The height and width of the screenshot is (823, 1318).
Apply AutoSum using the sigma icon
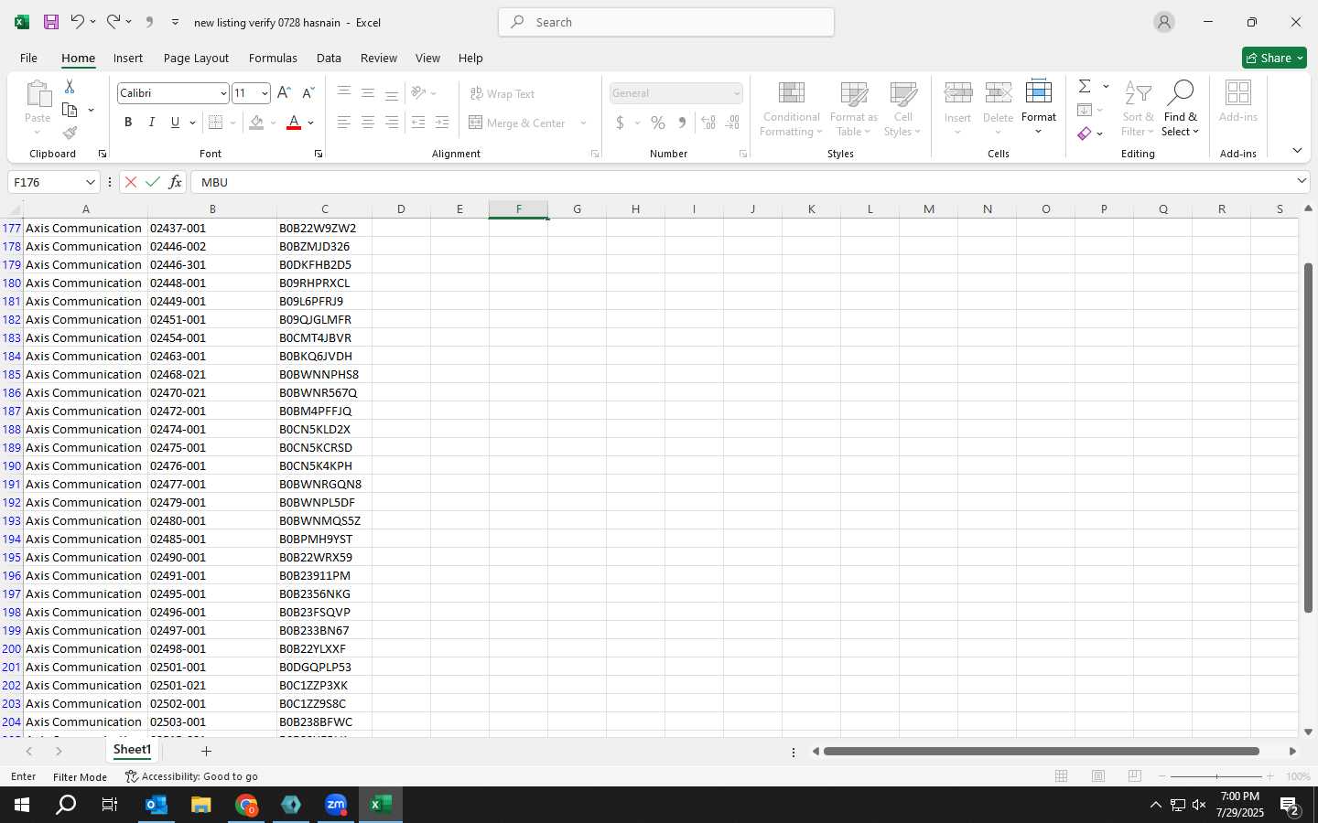tap(1085, 86)
